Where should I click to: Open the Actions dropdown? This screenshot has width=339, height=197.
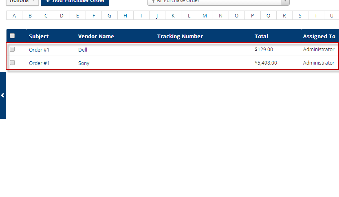click(x=22, y=2)
